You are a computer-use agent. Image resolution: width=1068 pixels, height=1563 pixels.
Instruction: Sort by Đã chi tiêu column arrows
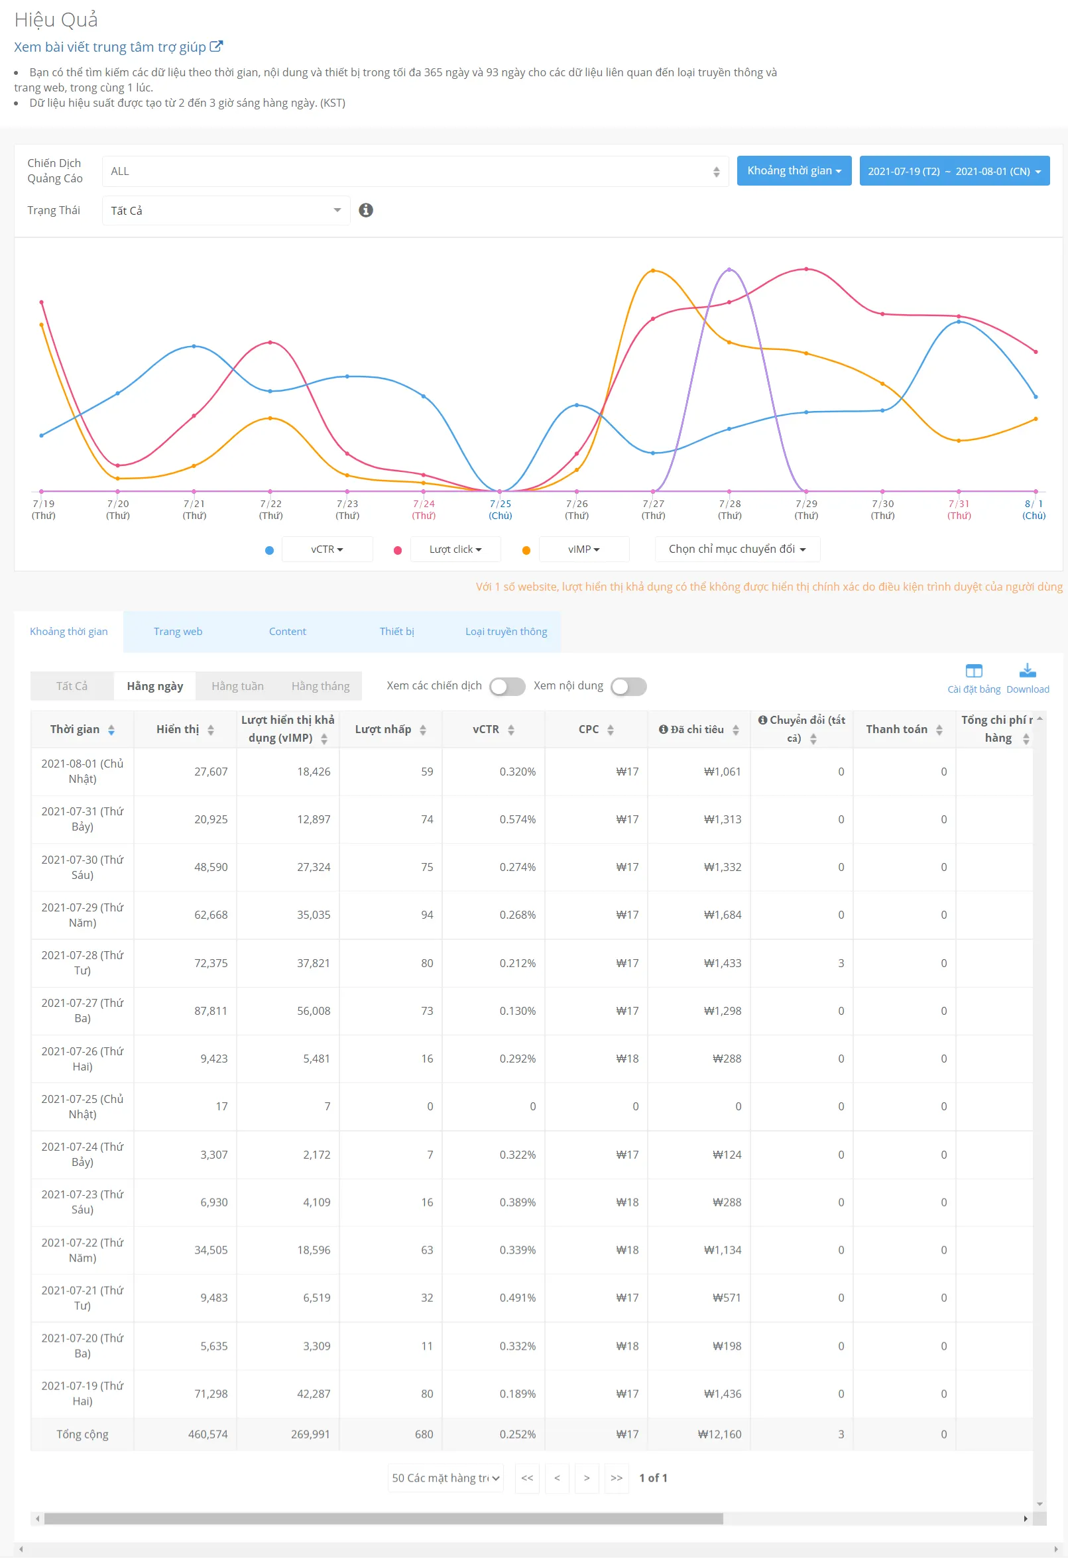pyautogui.click(x=736, y=730)
